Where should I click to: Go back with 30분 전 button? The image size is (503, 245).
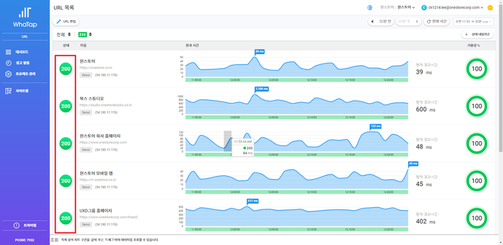click(x=381, y=22)
